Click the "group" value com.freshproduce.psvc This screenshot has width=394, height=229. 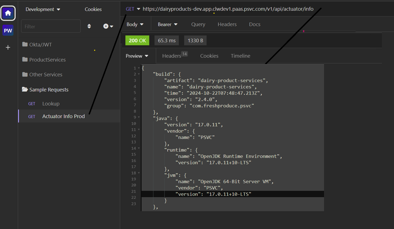(x=222, y=106)
